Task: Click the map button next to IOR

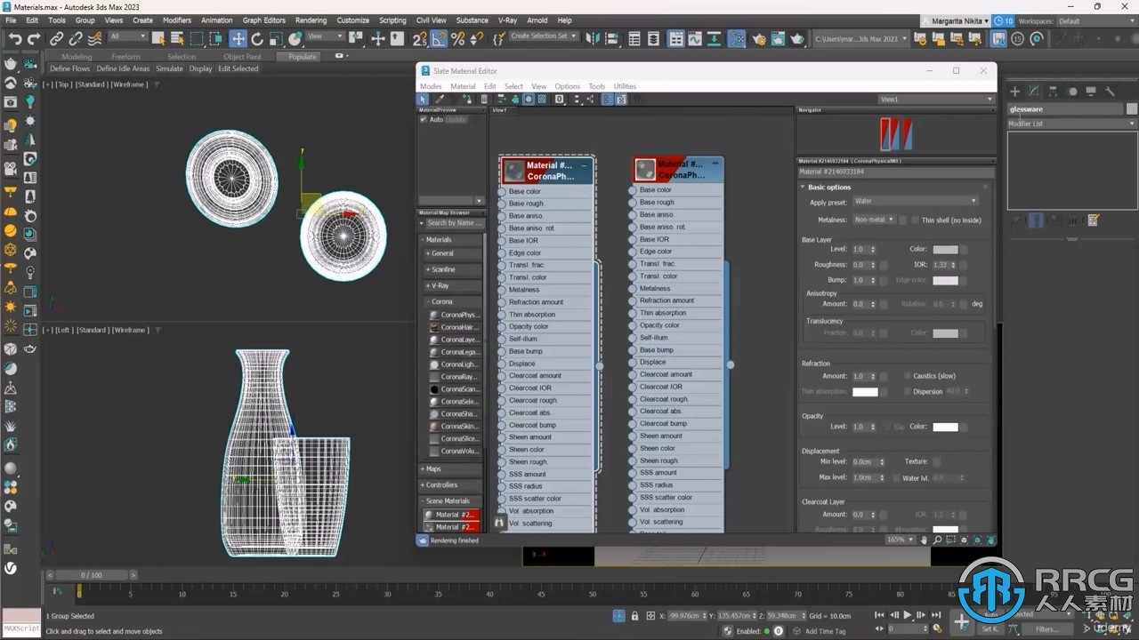Action: point(964,265)
